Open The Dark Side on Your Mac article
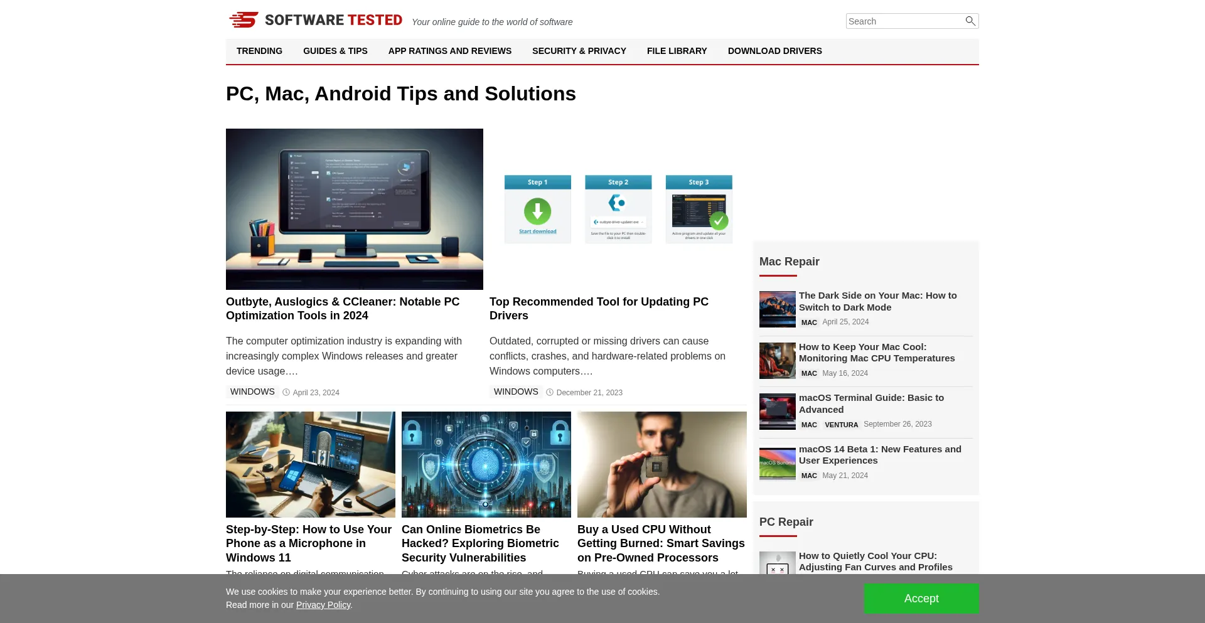The height and width of the screenshot is (623, 1205). (877, 301)
